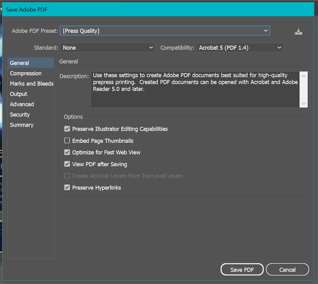The width and height of the screenshot is (318, 284).
Task: Select the General category in sidebar
Action: click(31, 63)
